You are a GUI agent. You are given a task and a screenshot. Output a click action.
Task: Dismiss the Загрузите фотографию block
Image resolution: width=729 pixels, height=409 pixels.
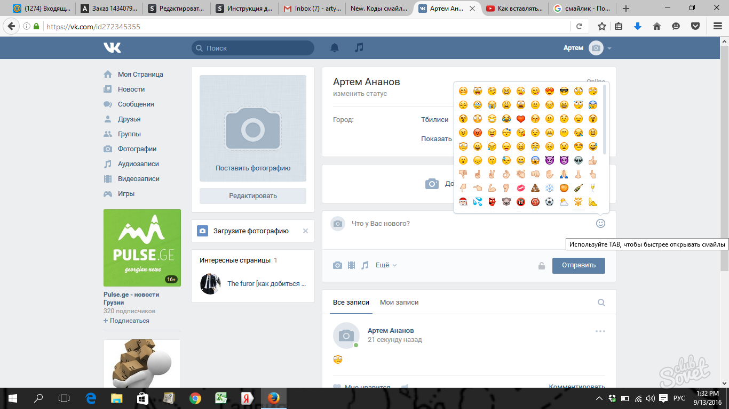[305, 231]
